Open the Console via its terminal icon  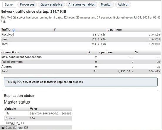pyautogui.click(x=3, y=128)
